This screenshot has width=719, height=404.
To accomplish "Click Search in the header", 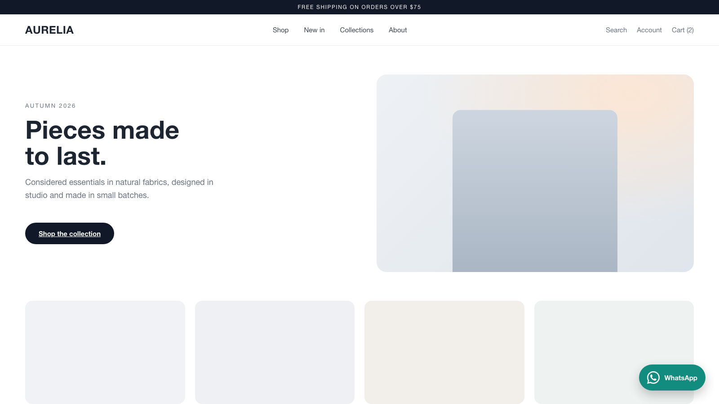I will 616,30.
